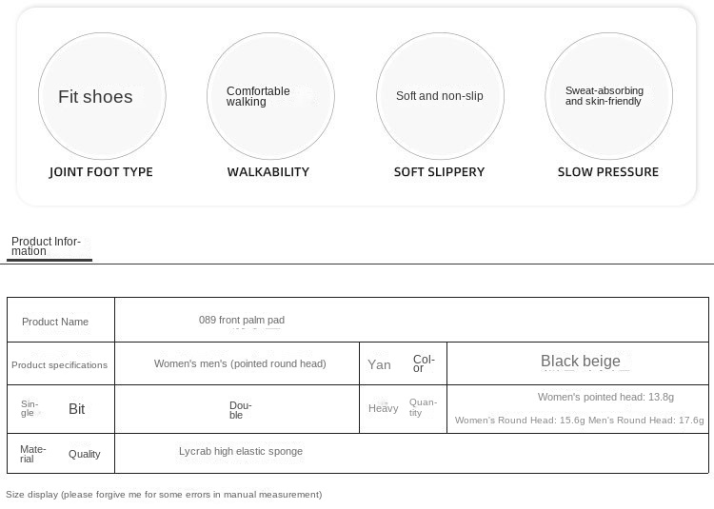Click the "Women's pointed head: 13.8g" text
The height and width of the screenshot is (509, 714).
coord(605,397)
